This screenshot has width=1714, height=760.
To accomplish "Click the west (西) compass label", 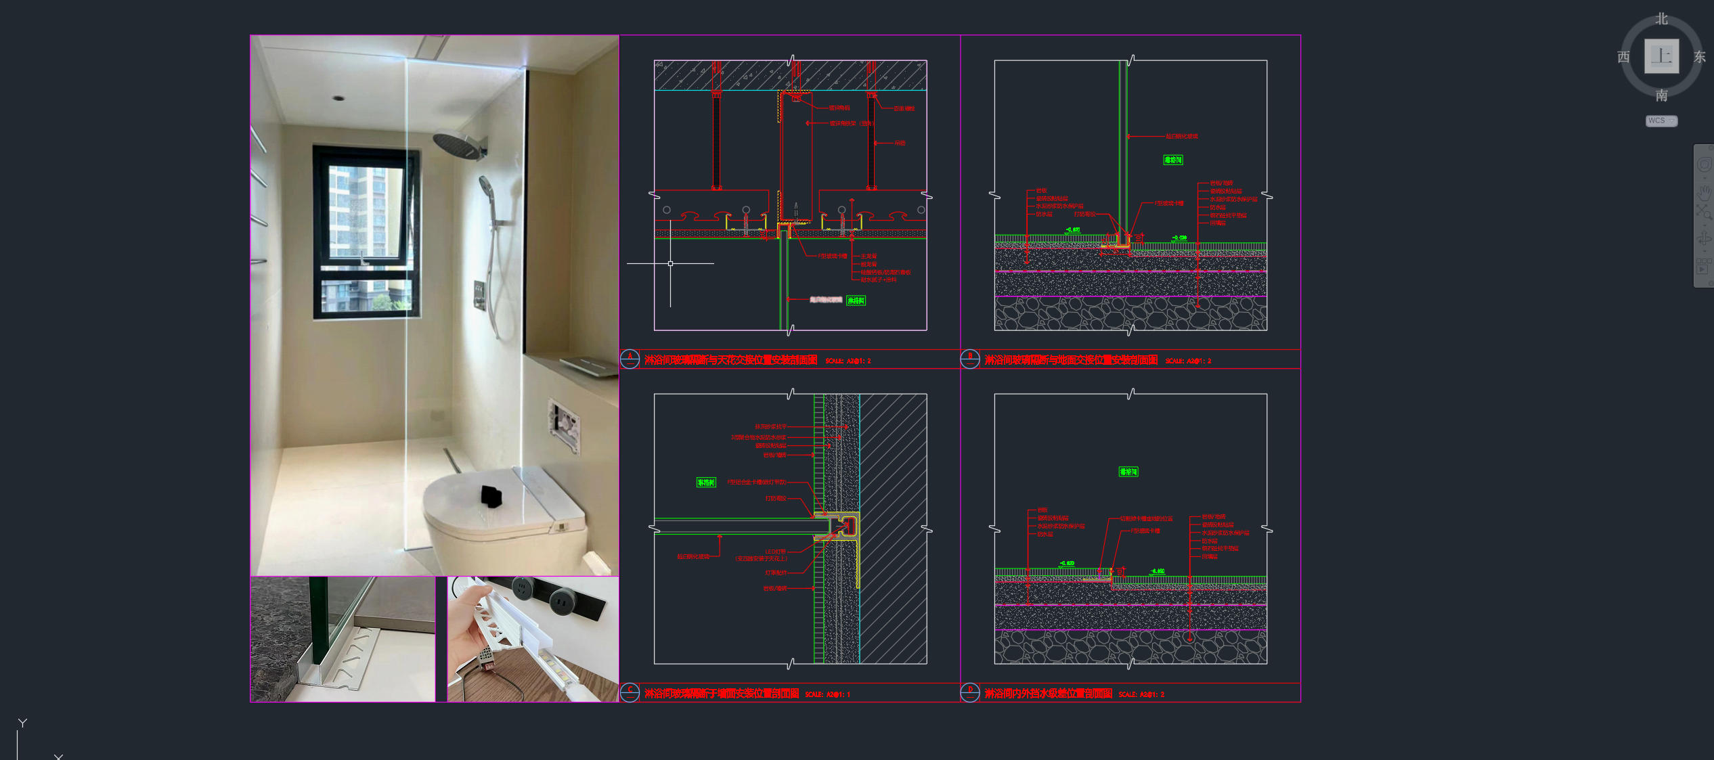I will click(1623, 58).
